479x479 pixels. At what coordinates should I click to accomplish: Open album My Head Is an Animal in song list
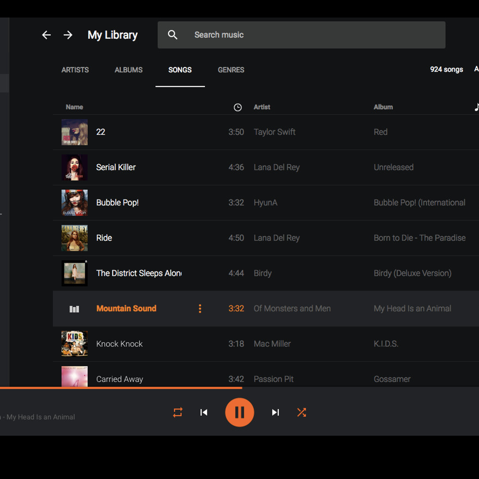coord(412,309)
